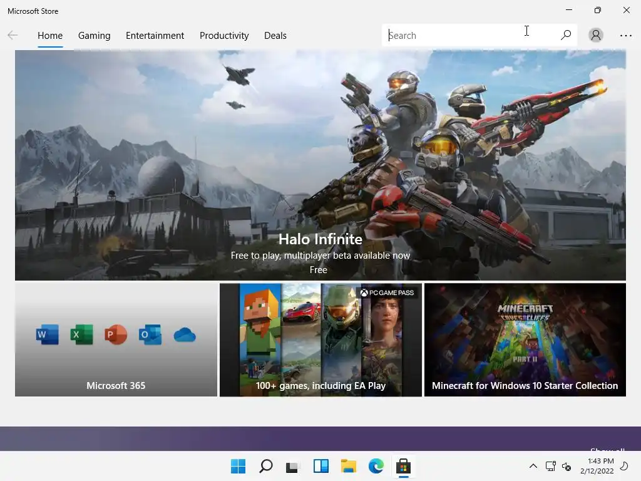
Task: Click the magnifier search icon in Store
Action: 566,35
